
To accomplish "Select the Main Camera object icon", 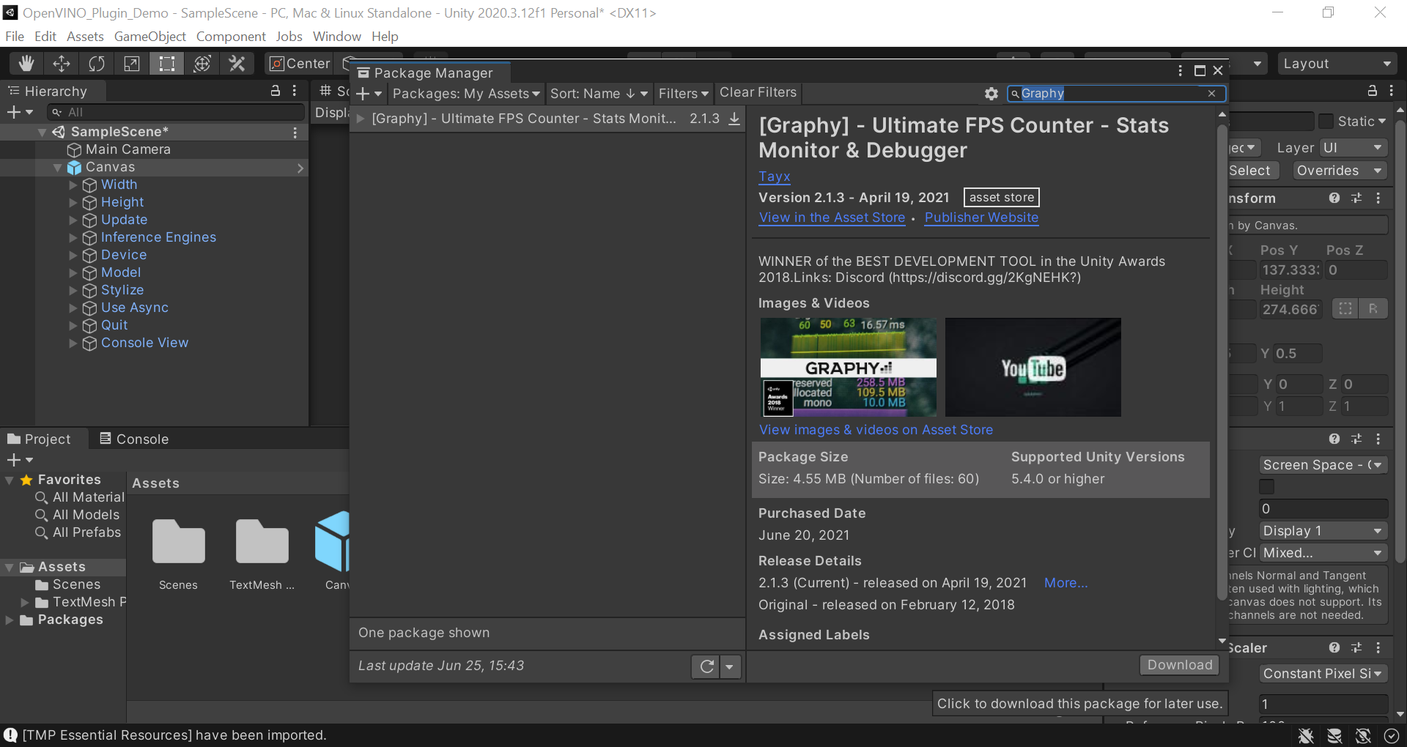I will point(74,149).
